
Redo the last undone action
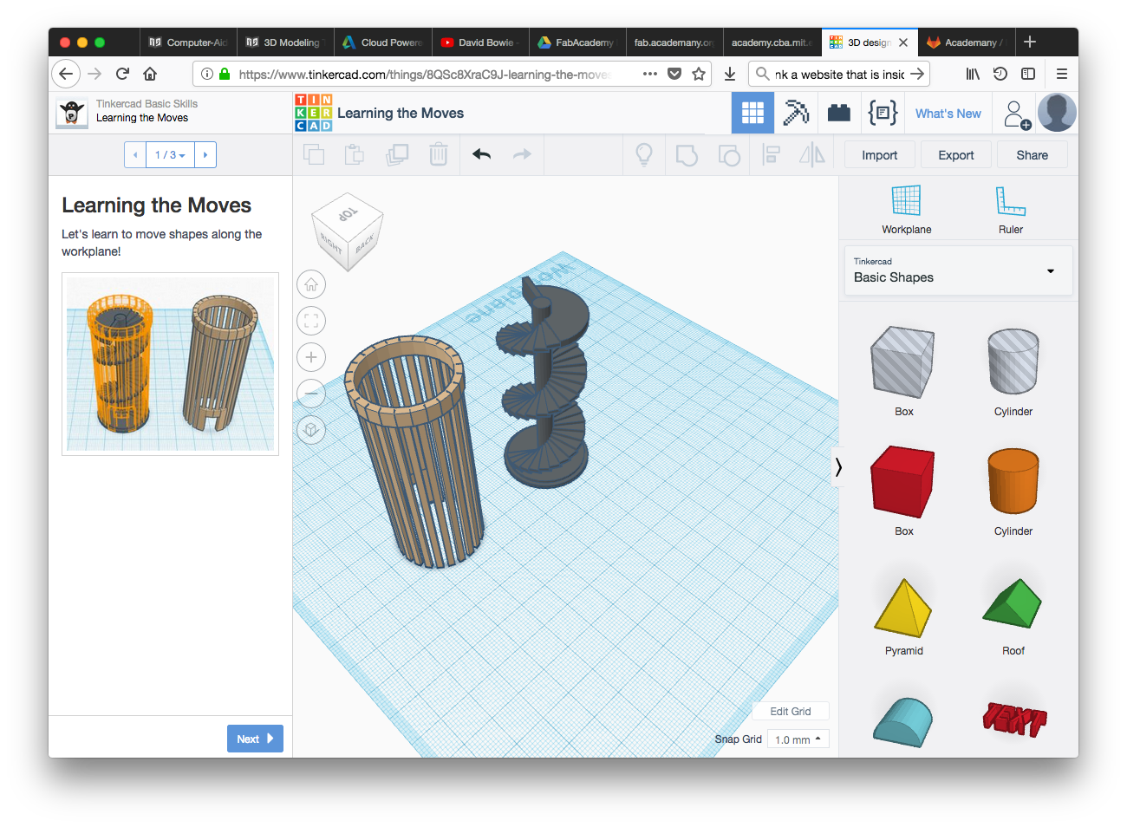click(x=522, y=155)
